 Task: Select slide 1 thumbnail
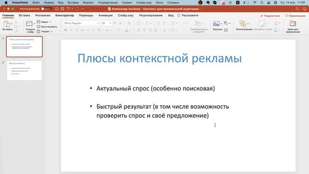(x=24, y=47)
